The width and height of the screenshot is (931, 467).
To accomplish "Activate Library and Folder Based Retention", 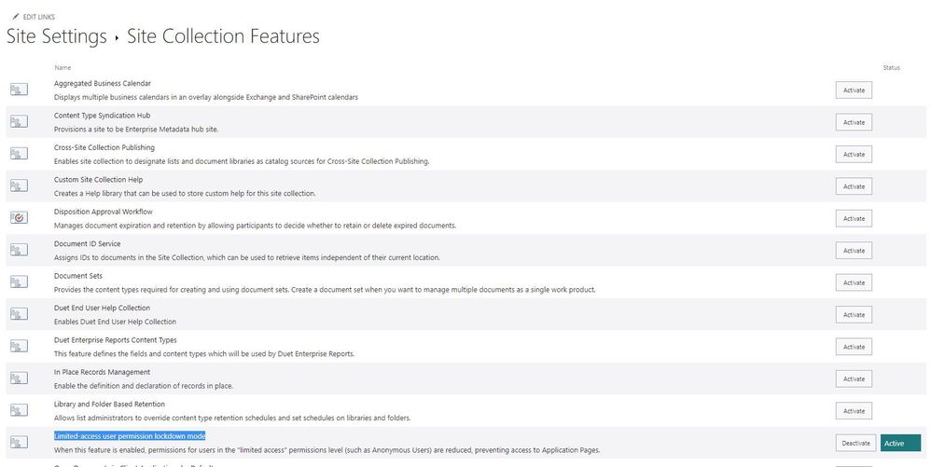I will pos(854,411).
